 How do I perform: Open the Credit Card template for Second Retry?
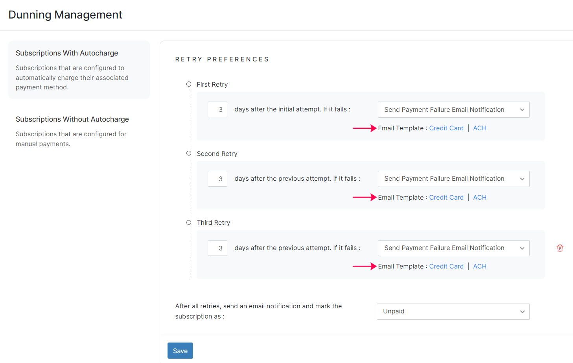click(x=446, y=197)
